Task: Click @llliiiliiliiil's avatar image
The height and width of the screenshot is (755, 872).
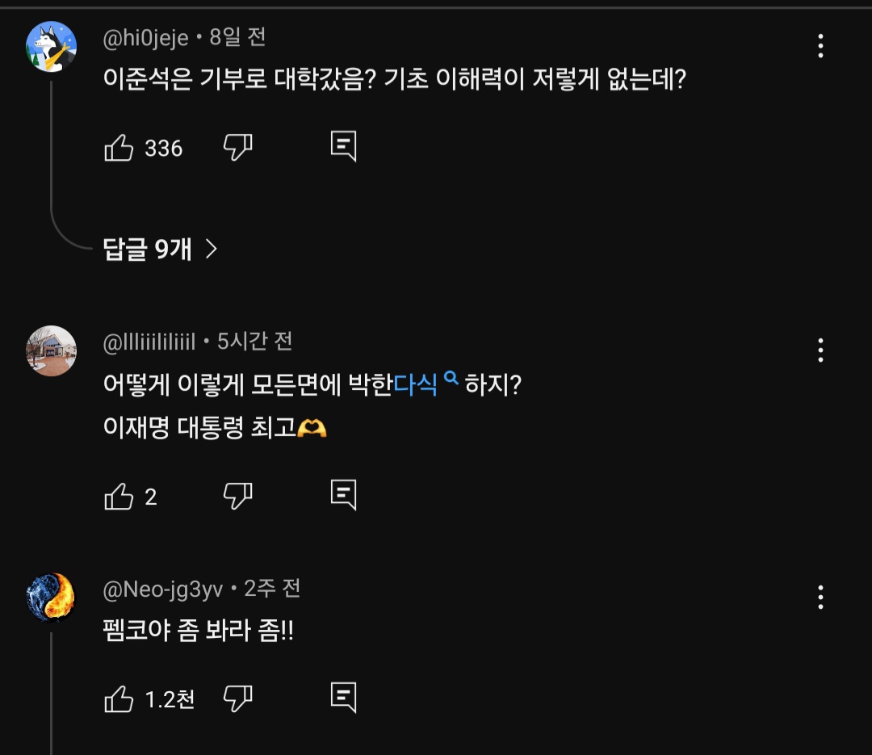Action: pyautogui.click(x=50, y=350)
